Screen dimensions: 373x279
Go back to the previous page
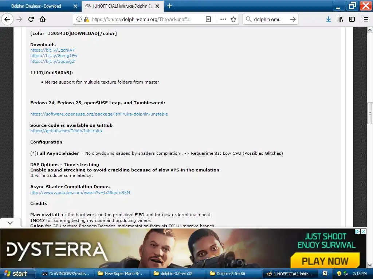[x=7, y=19]
